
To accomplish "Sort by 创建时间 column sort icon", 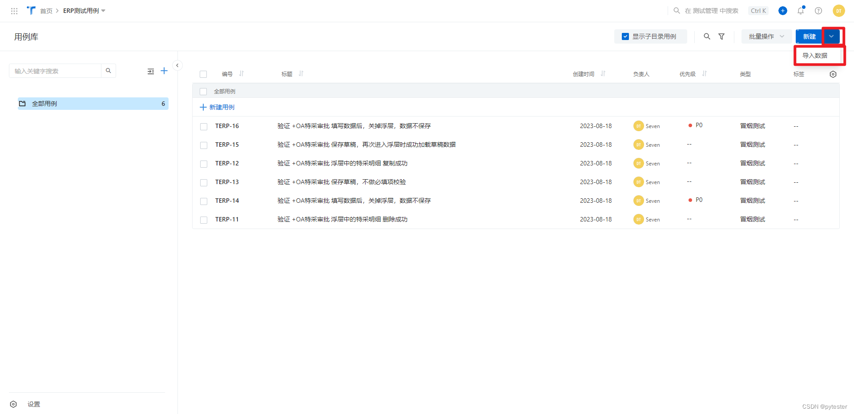I will (x=603, y=74).
